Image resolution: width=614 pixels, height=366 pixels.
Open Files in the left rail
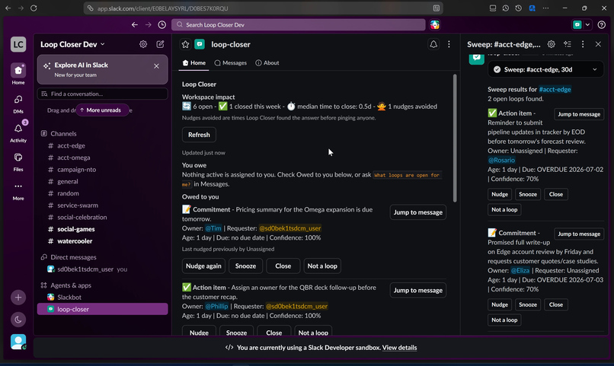pos(18,161)
